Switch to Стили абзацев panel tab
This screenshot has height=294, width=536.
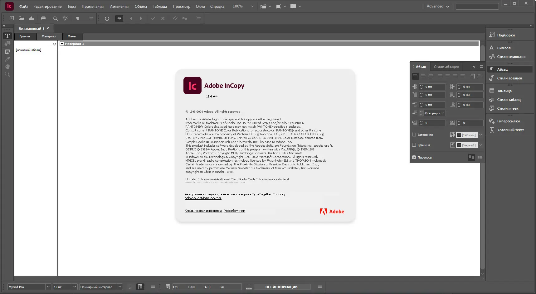click(446, 67)
